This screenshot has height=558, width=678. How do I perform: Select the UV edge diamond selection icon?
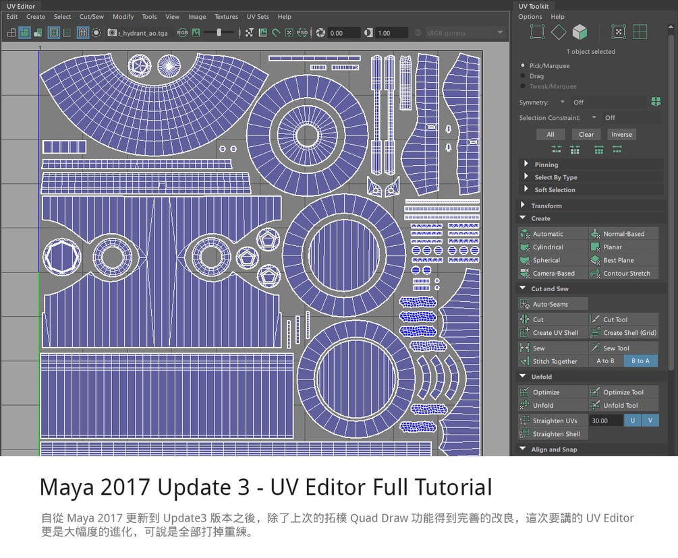pyautogui.click(x=559, y=32)
